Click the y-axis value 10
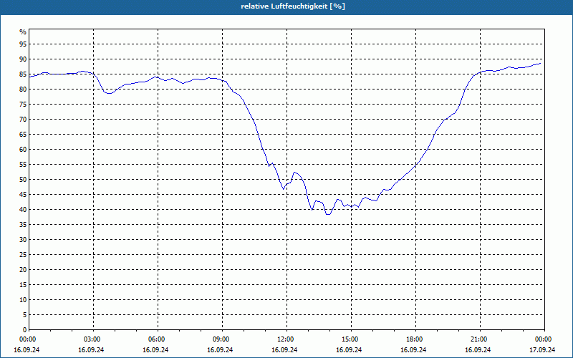The image size is (573, 358). pyautogui.click(x=23, y=300)
